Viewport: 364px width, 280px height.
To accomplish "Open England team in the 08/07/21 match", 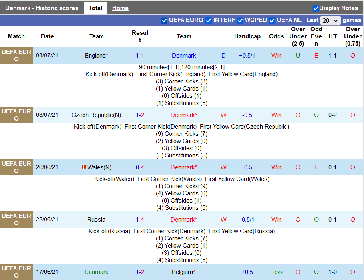I will coord(95,56).
